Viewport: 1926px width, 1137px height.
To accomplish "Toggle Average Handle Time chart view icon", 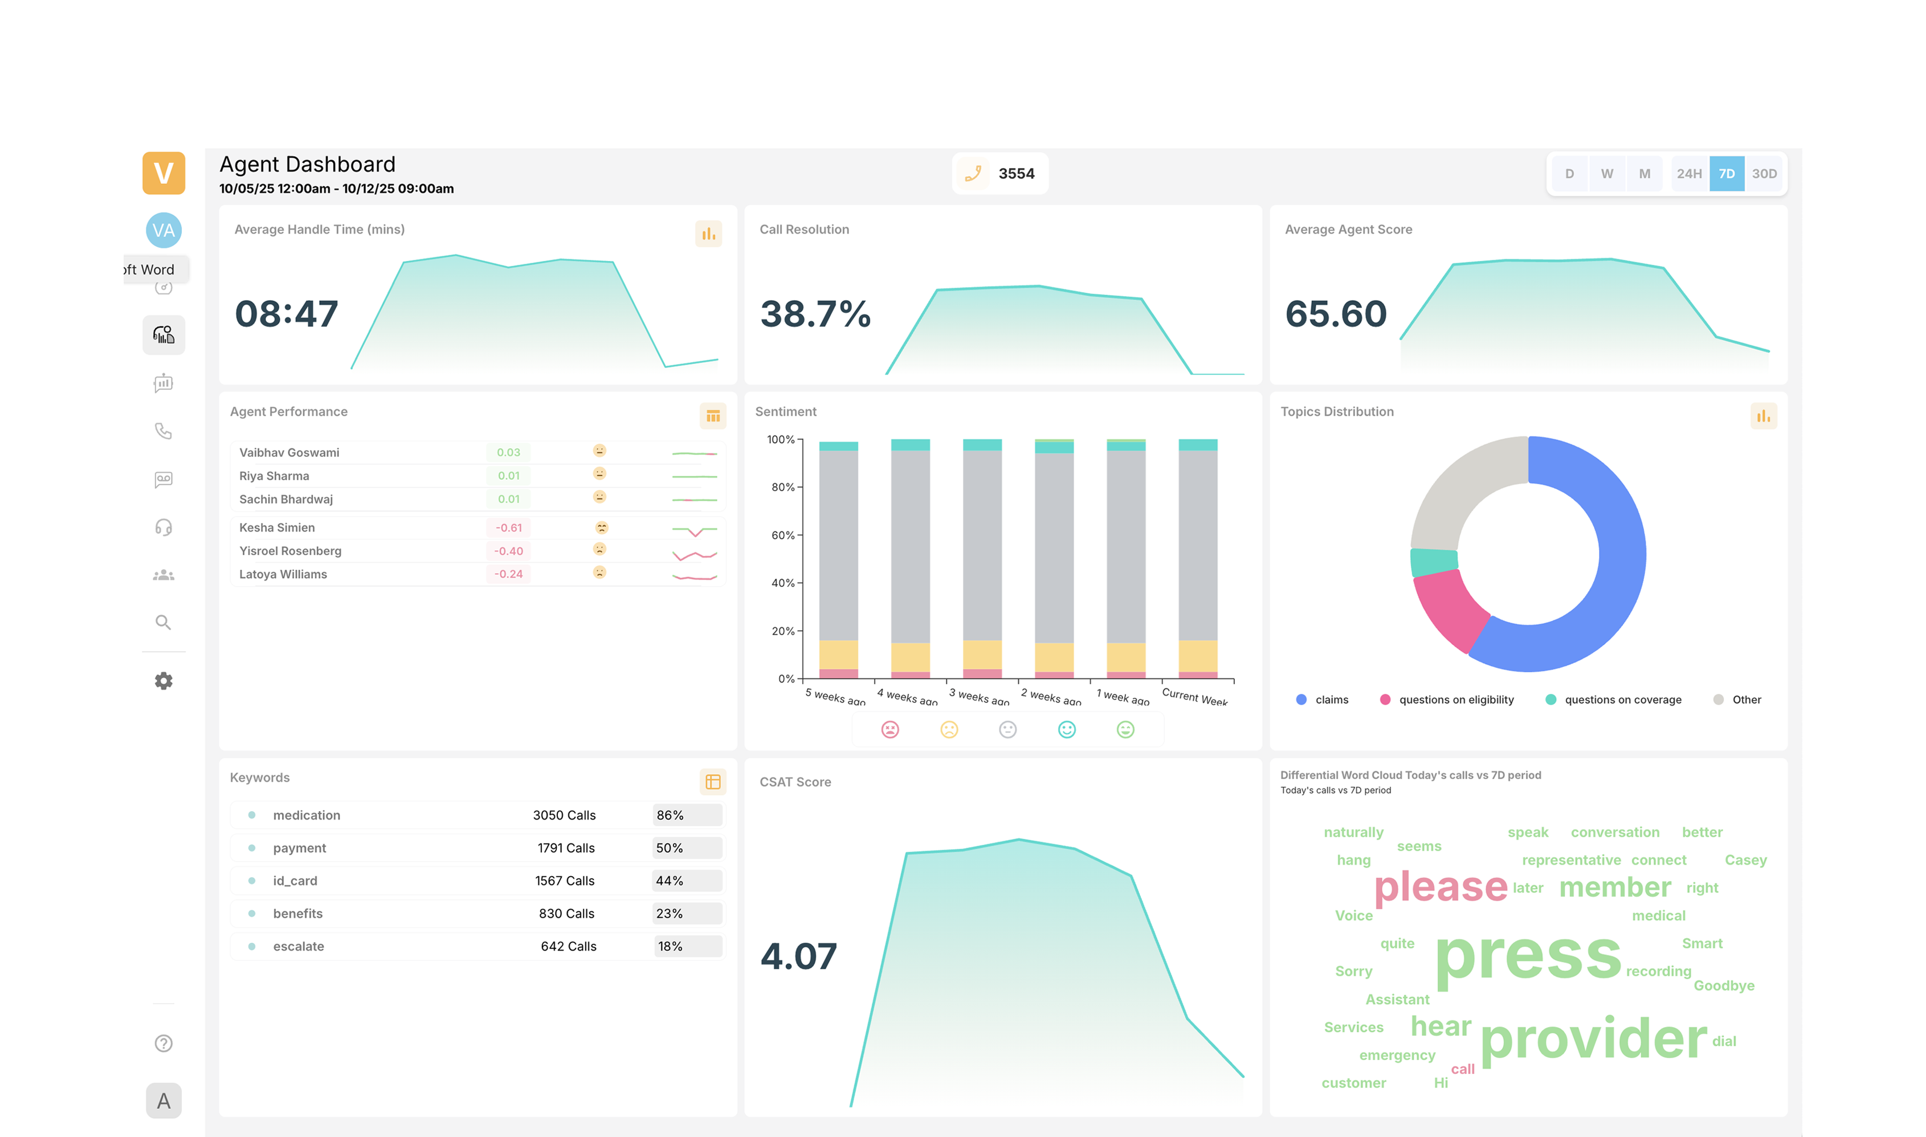I will coord(708,234).
